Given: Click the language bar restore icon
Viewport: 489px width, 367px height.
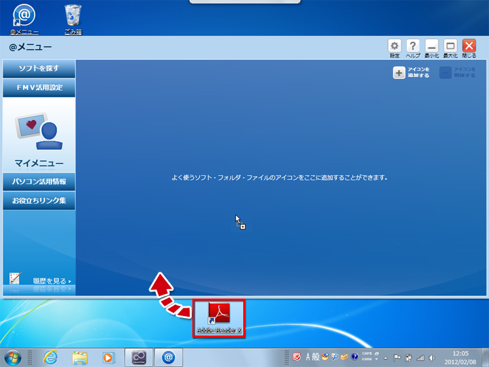Looking at the screenshot, I should 377,353.
